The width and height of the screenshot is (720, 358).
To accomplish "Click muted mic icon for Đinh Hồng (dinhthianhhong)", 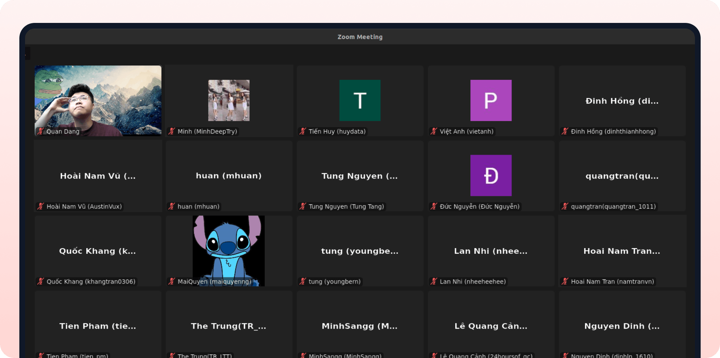I will (565, 131).
